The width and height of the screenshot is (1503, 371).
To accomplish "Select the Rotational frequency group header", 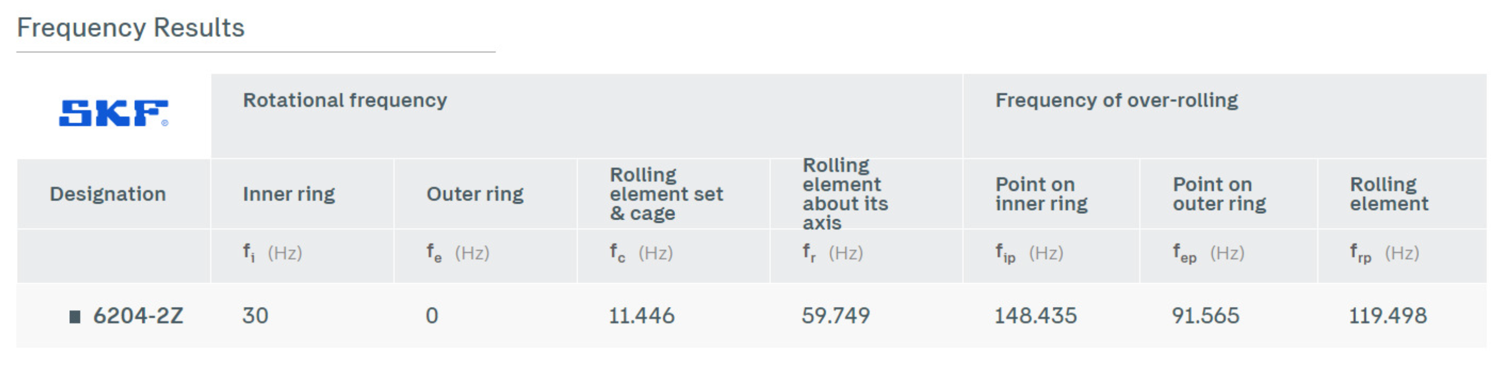I will 345,101.
